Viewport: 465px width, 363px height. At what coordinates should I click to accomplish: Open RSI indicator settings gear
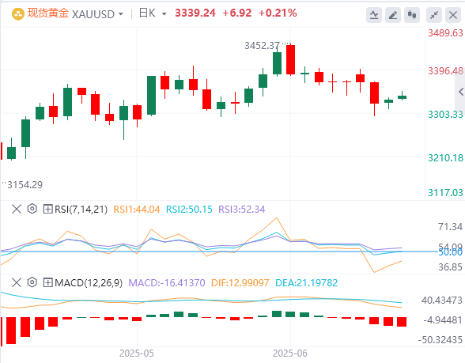pyautogui.click(x=32, y=209)
